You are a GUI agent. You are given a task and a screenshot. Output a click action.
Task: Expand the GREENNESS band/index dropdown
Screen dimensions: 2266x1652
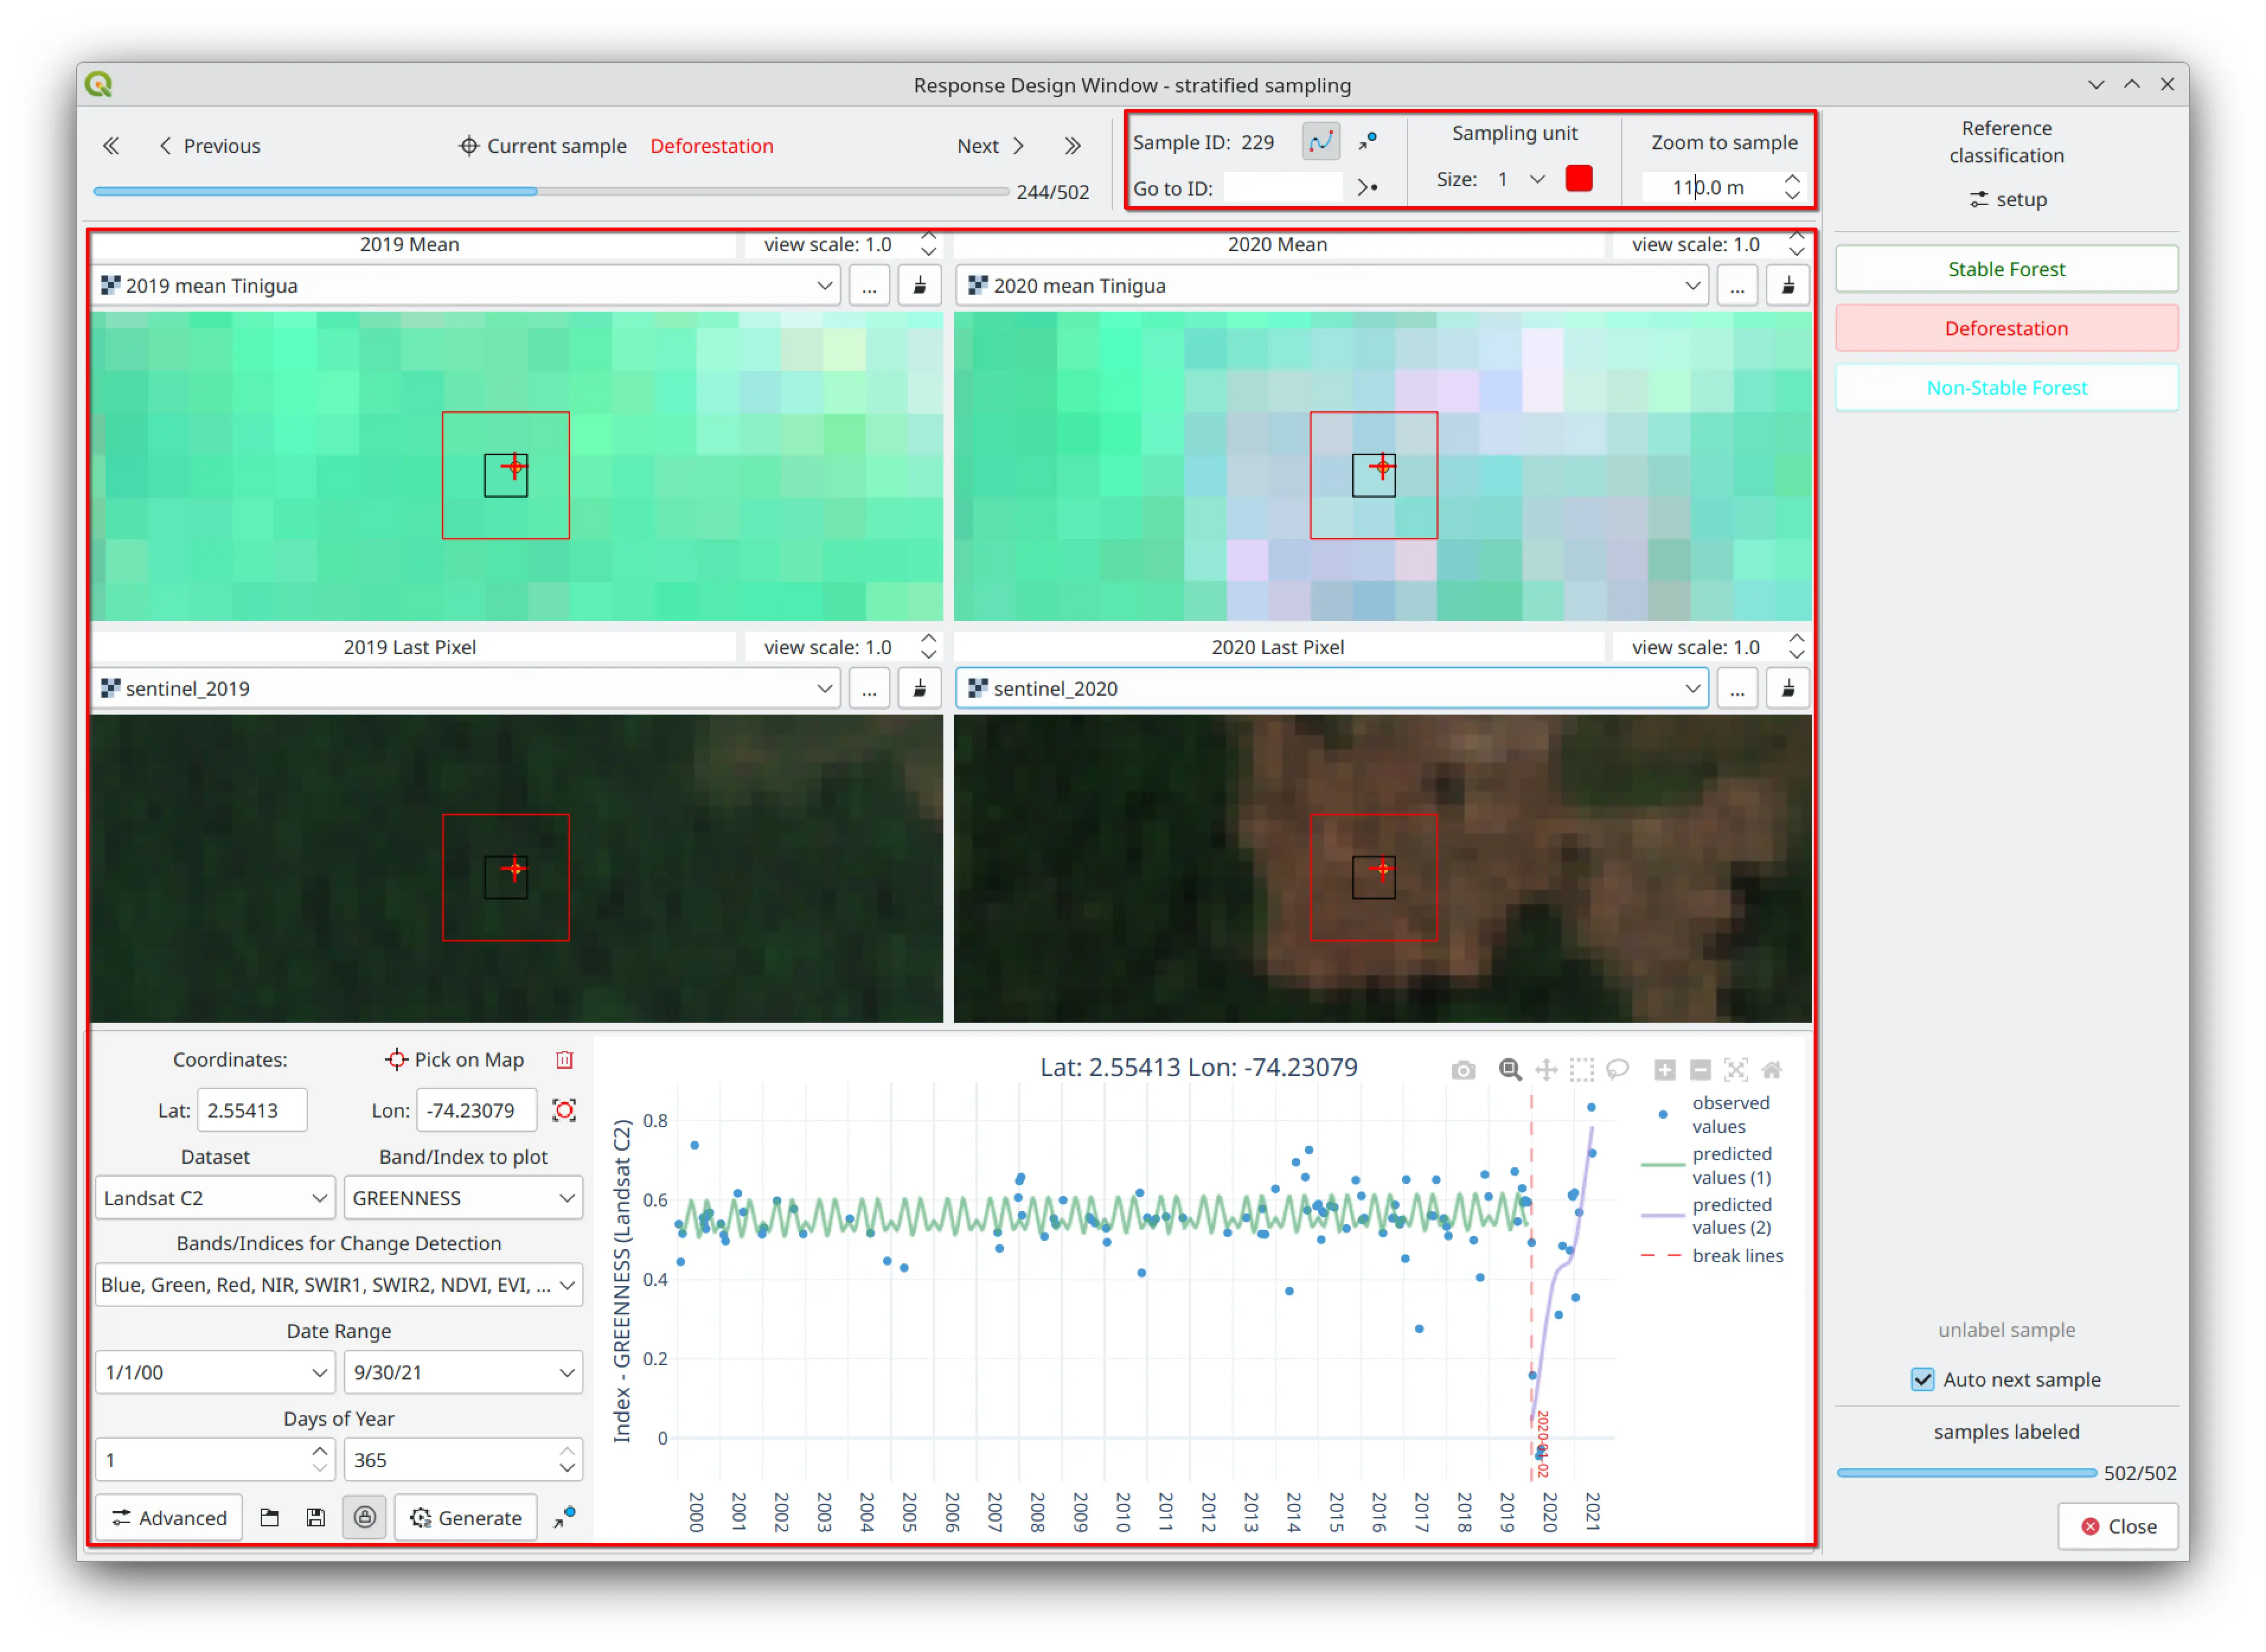(x=462, y=1197)
